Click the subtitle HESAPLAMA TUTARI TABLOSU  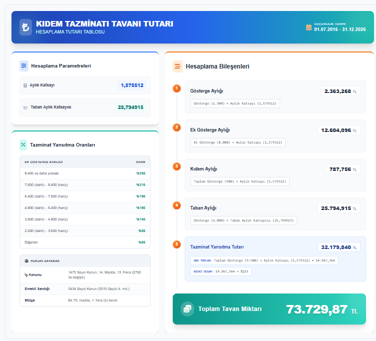[70, 31]
